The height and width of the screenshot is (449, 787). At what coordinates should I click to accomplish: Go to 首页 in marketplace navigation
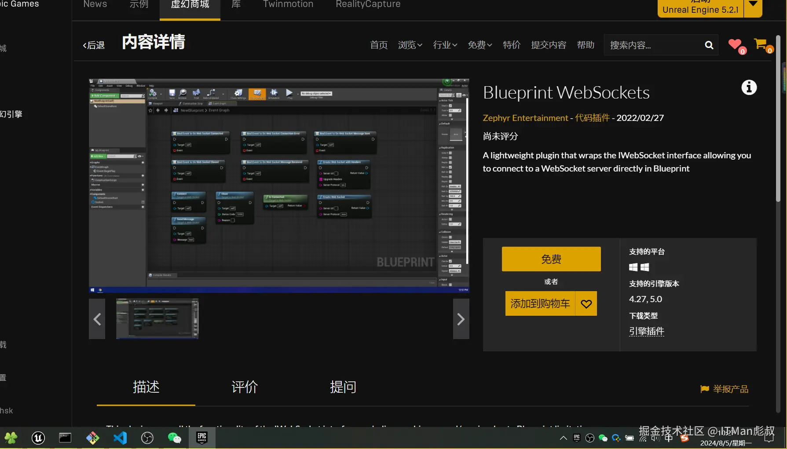tap(379, 45)
